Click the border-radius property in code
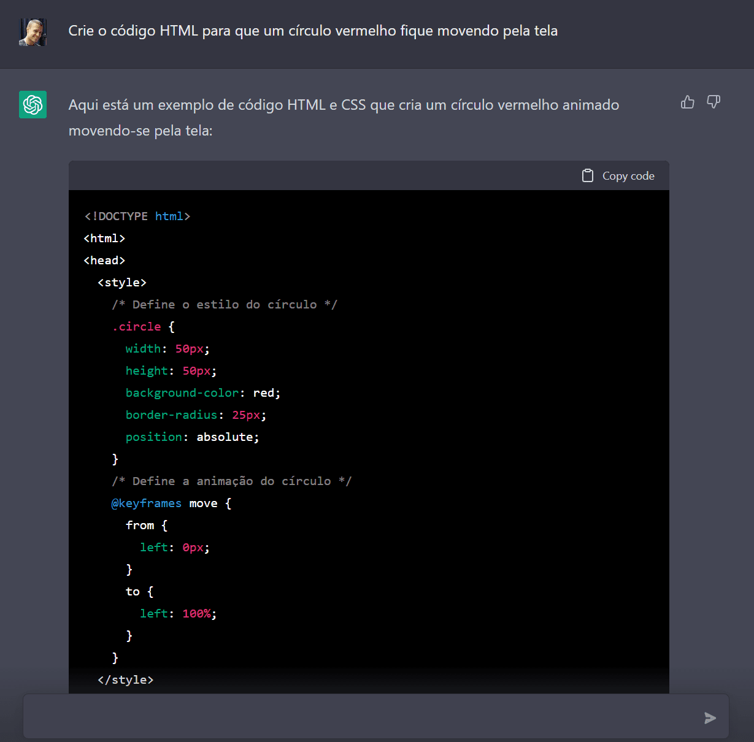This screenshot has height=742, width=754. 171,415
